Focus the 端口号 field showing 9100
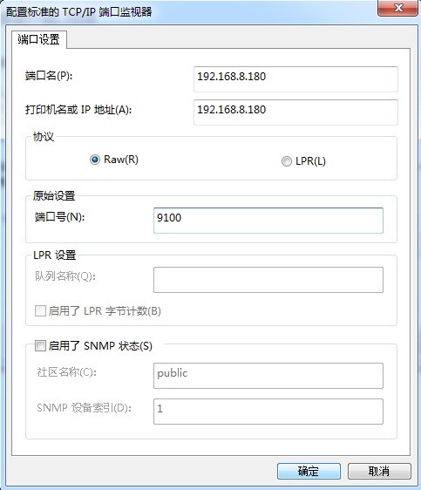 [x=268, y=221]
